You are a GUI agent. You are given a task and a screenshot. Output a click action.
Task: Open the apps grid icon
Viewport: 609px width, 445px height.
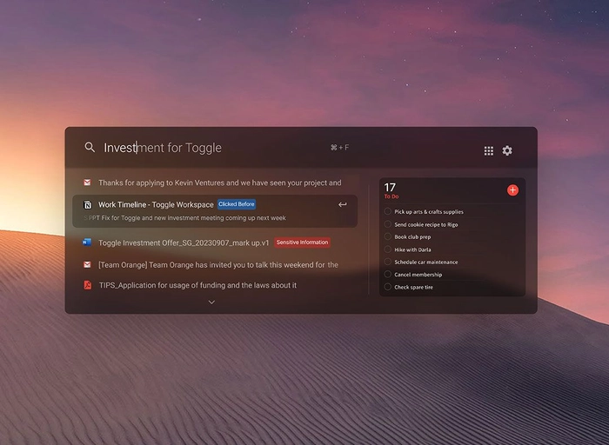tap(489, 150)
